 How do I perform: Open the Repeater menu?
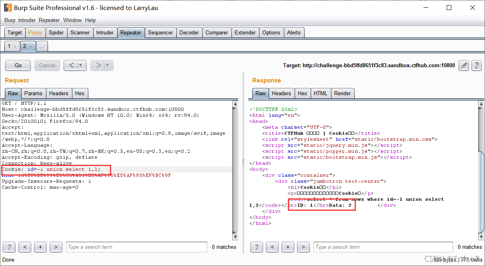click(50, 20)
